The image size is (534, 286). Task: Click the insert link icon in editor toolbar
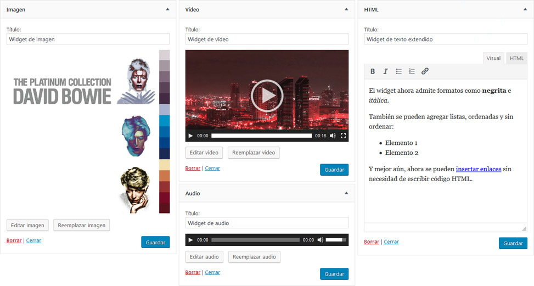tap(425, 71)
